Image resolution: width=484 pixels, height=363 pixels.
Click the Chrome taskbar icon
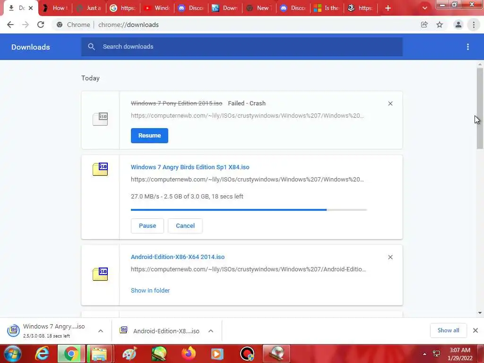pyautogui.click(x=71, y=354)
